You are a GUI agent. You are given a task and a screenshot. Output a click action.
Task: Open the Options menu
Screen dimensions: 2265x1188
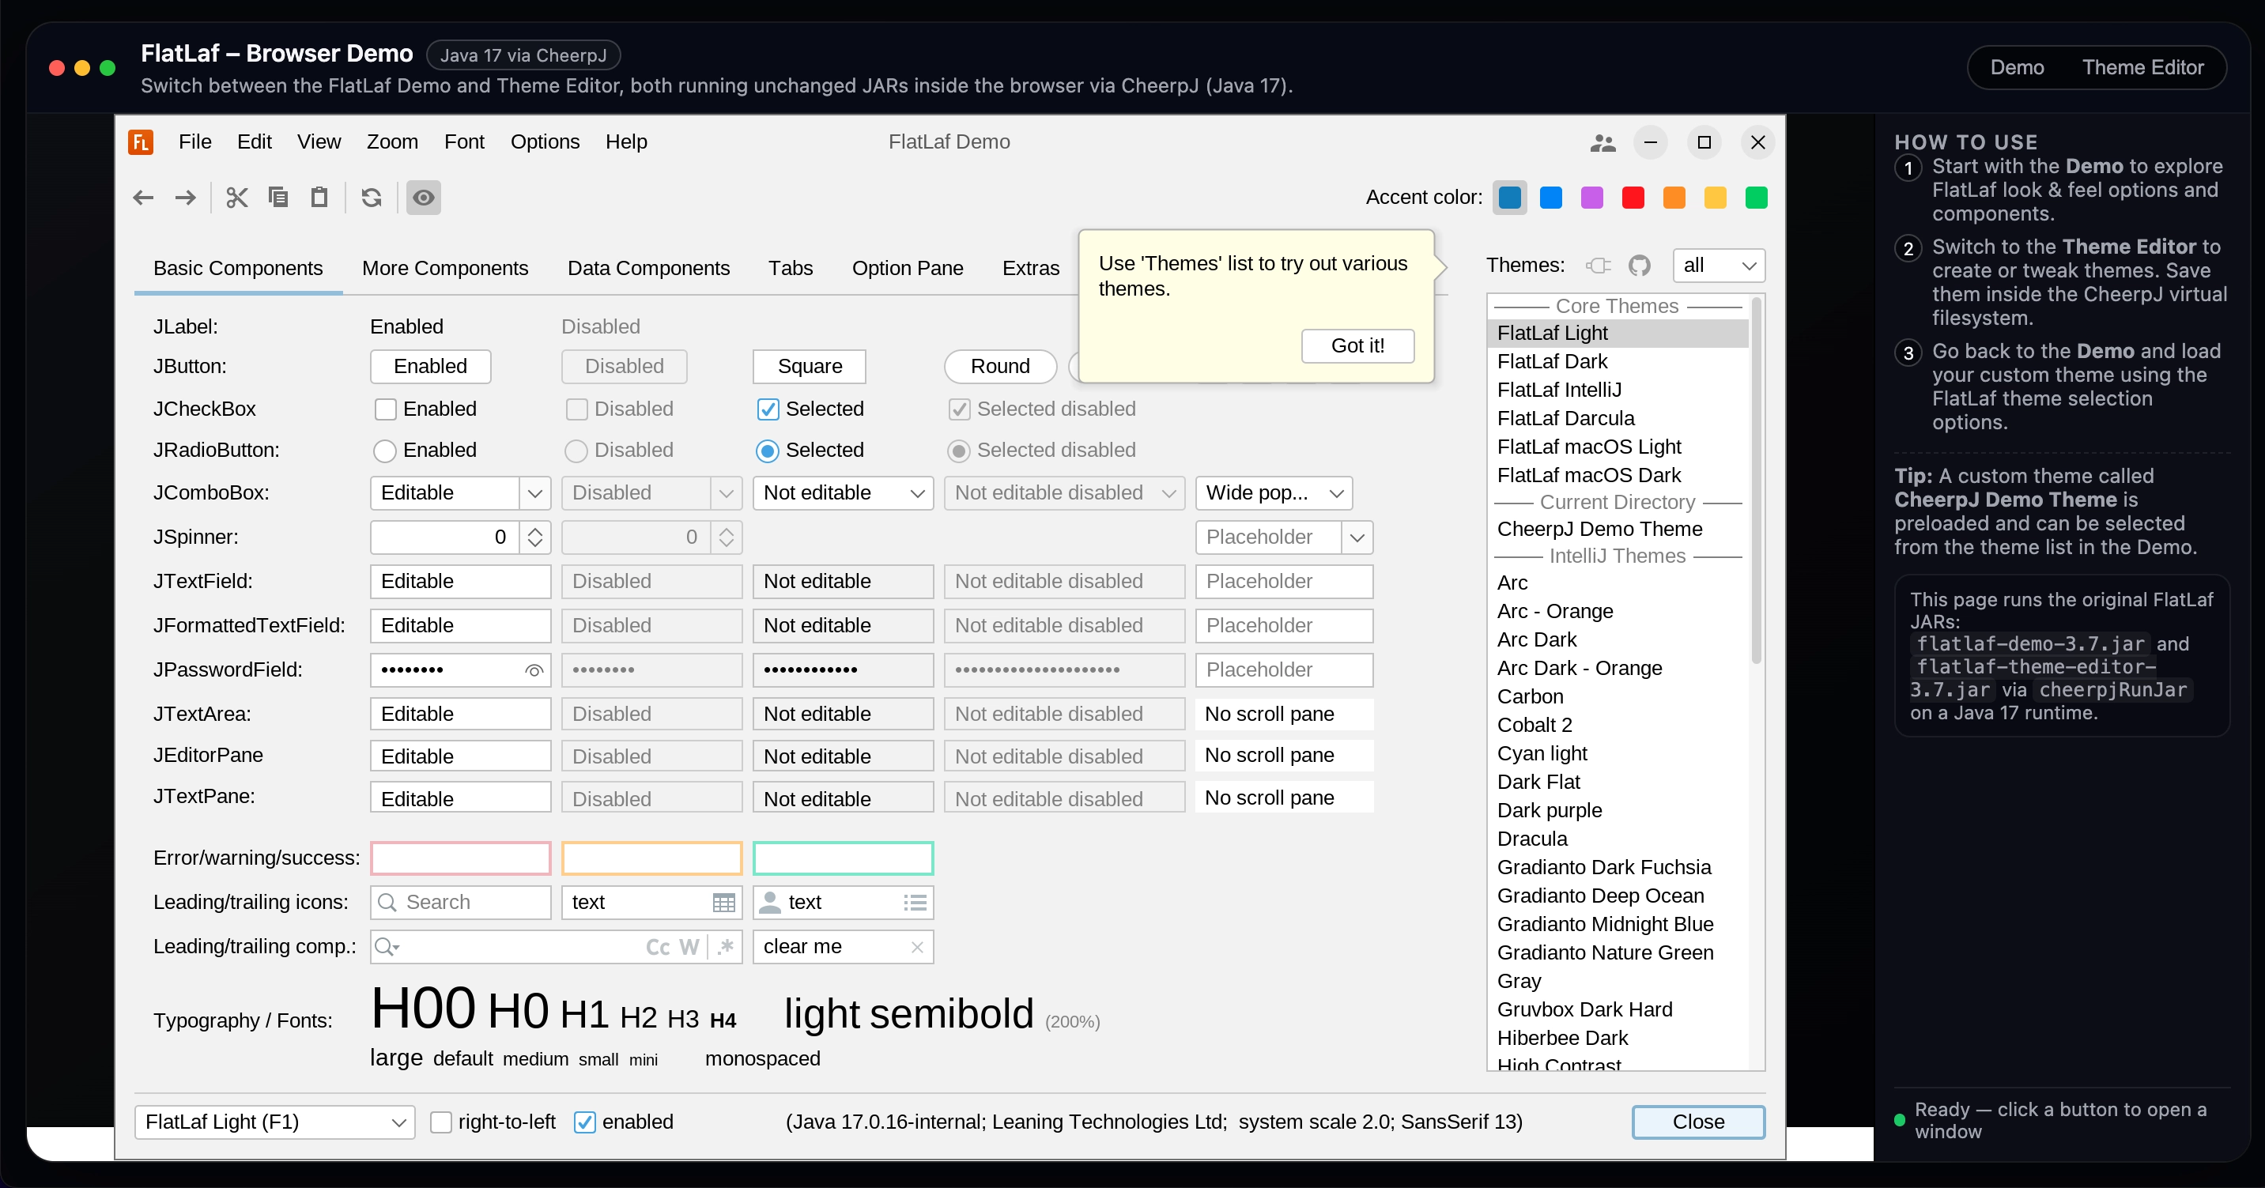pos(544,141)
